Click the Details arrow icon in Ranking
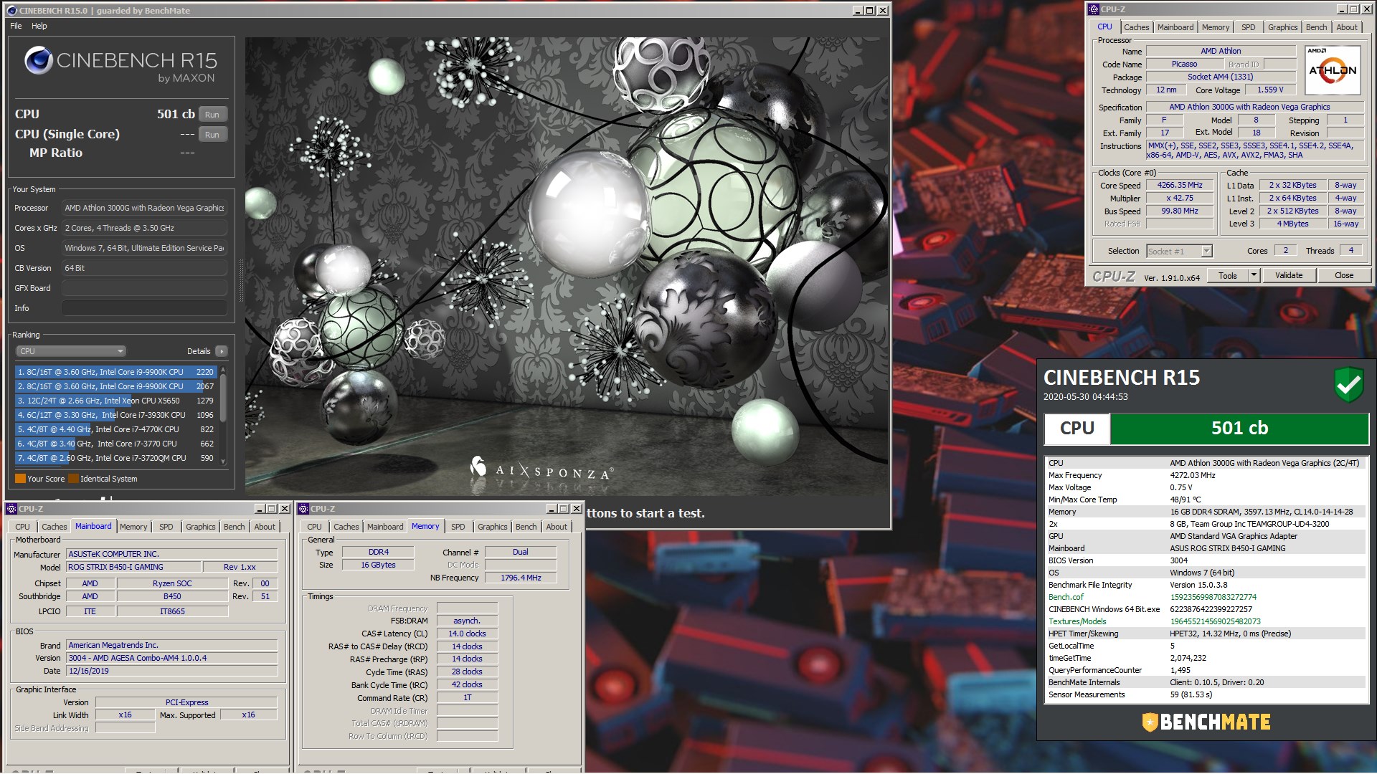The width and height of the screenshot is (1377, 774). (221, 351)
